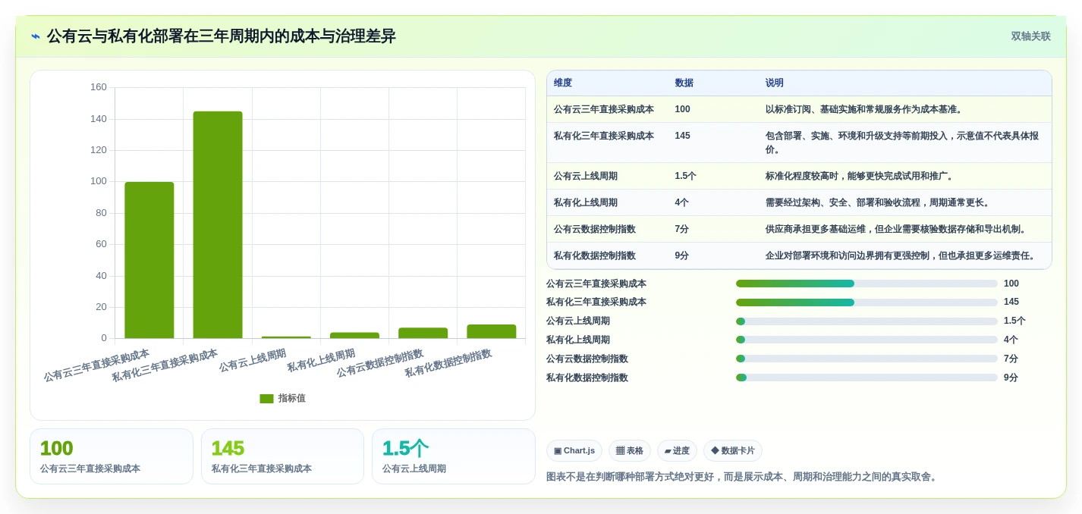
Task: Click table cell value 9分
Action: tap(682, 255)
